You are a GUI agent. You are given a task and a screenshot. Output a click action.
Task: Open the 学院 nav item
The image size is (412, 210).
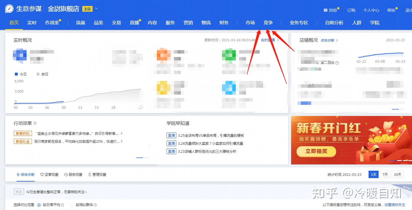[x=375, y=23]
